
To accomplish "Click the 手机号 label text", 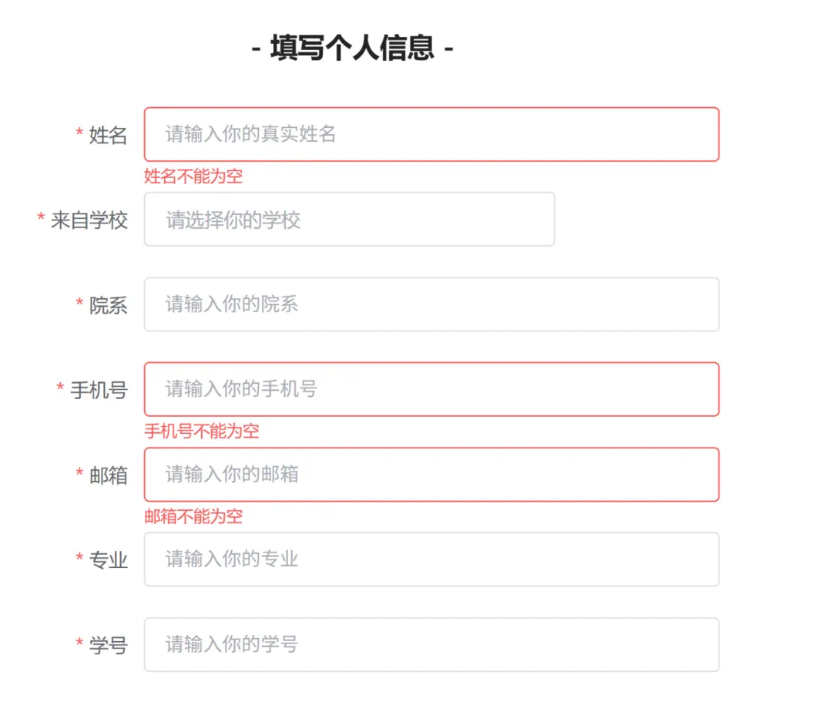I will [x=99, y=390].
